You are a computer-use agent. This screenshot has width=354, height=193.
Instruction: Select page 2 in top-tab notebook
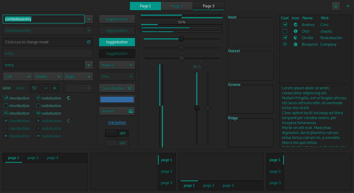click(x=33, y=158)
